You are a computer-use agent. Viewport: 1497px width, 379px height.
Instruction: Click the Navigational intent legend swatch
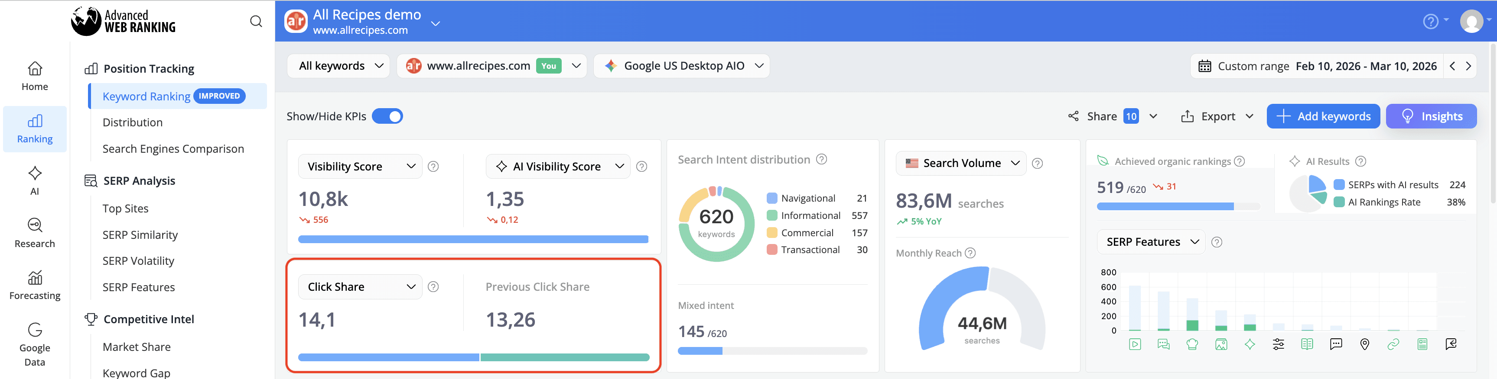point(772,198)
